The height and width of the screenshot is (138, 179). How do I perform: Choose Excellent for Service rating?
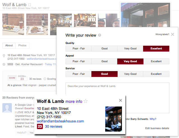pos(156,74)
